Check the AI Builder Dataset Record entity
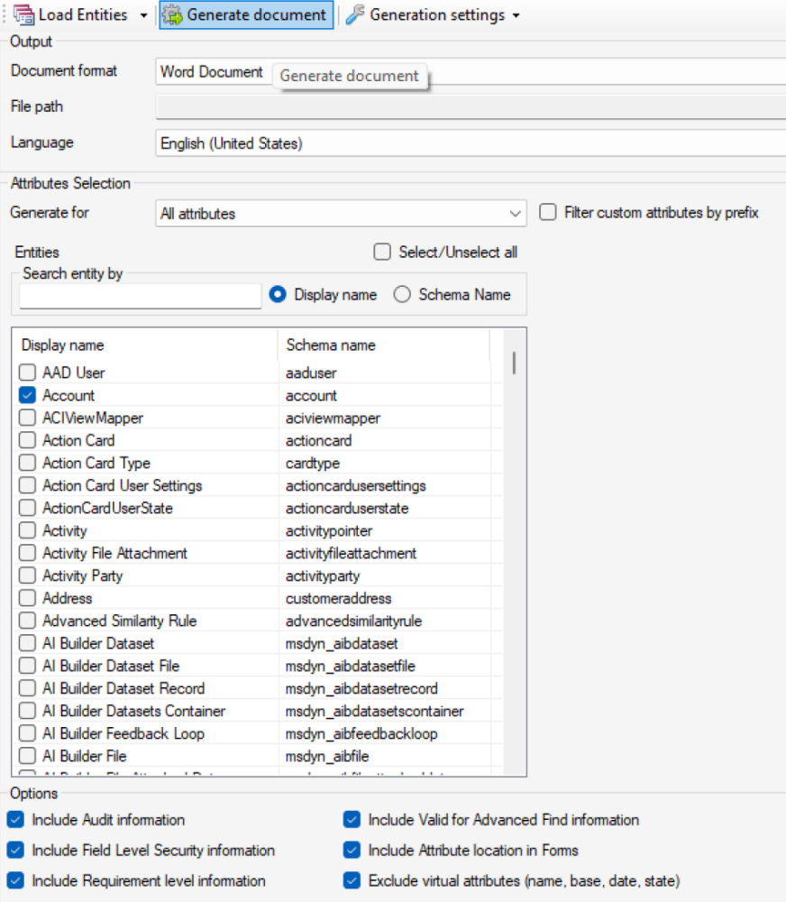The image size is (786, 902). point(27,688)
